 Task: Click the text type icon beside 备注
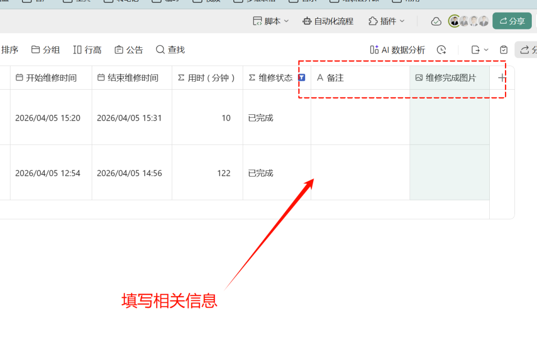tap(320, 78)
